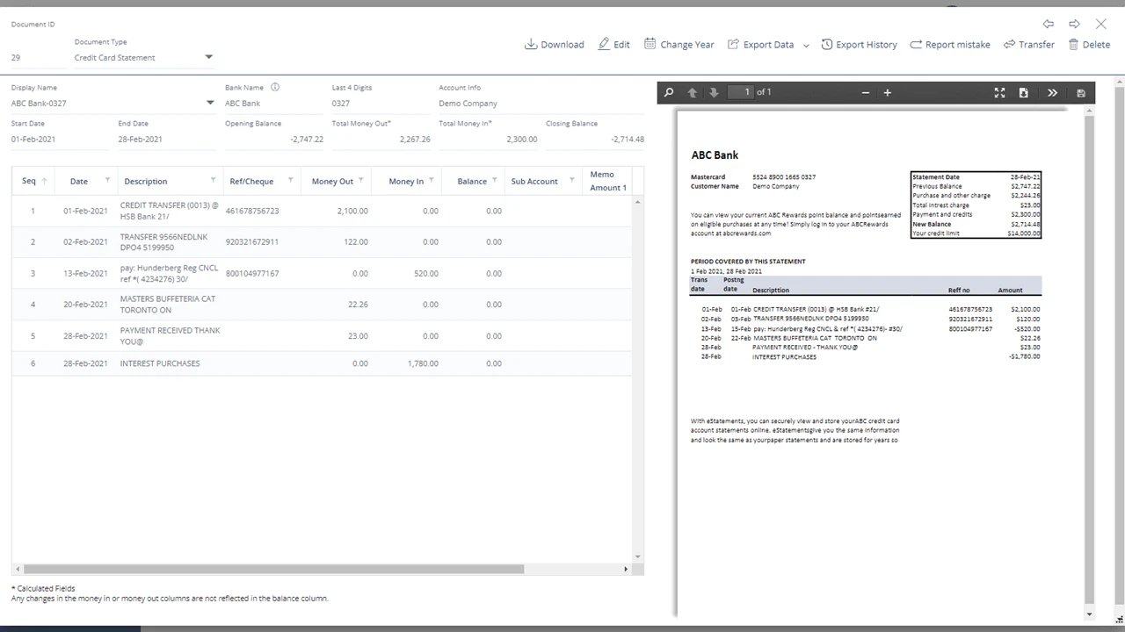Screen dimensions: 1125x632
Task: Open the Document Type dropdown
Action: pos(208,57)
